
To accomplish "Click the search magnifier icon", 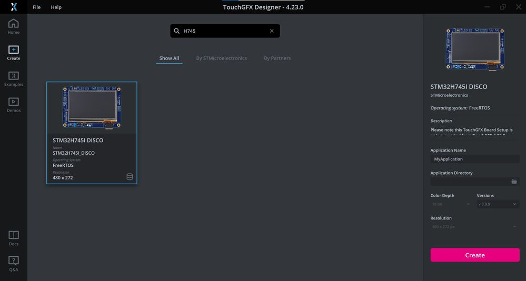I will coord(176,31).
